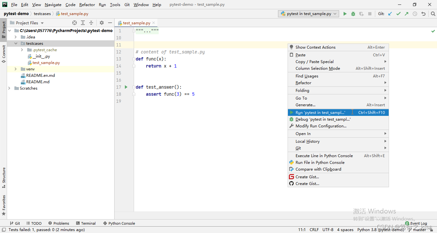Open the Terminal tool window
This screenshot has height=233, width=437.
click(86, 223)
